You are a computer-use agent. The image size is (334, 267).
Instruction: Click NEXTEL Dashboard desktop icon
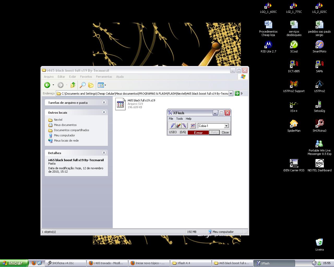tap(319, 166)
